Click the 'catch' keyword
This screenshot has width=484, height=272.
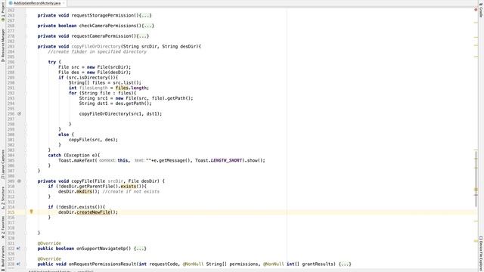(54, 155)
